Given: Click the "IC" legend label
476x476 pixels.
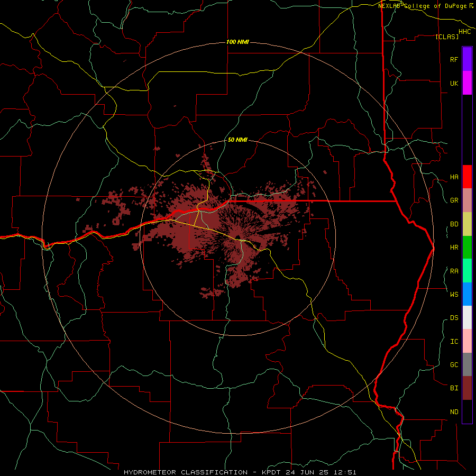Looking at the screenshot, I should (454, 342).
